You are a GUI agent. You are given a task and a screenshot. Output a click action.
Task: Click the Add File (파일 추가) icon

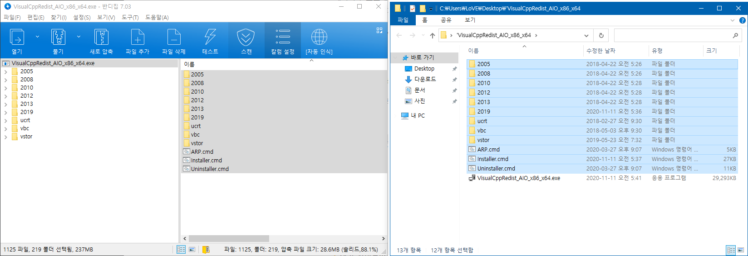(x=138, y=37)
